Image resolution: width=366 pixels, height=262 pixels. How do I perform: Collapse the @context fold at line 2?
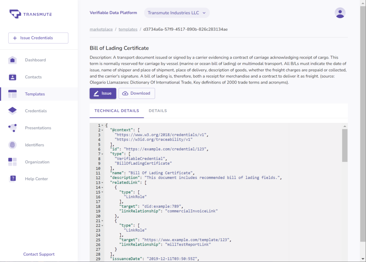pos(102,130)
